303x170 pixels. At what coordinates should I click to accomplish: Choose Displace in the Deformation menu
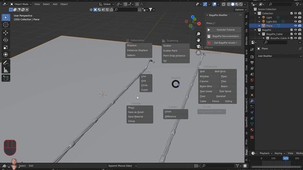pos(139,45)
